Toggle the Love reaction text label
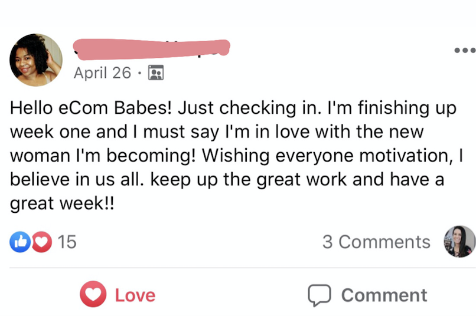The height and width of the screenshot is (316, 476). click(x=135, y=295)
